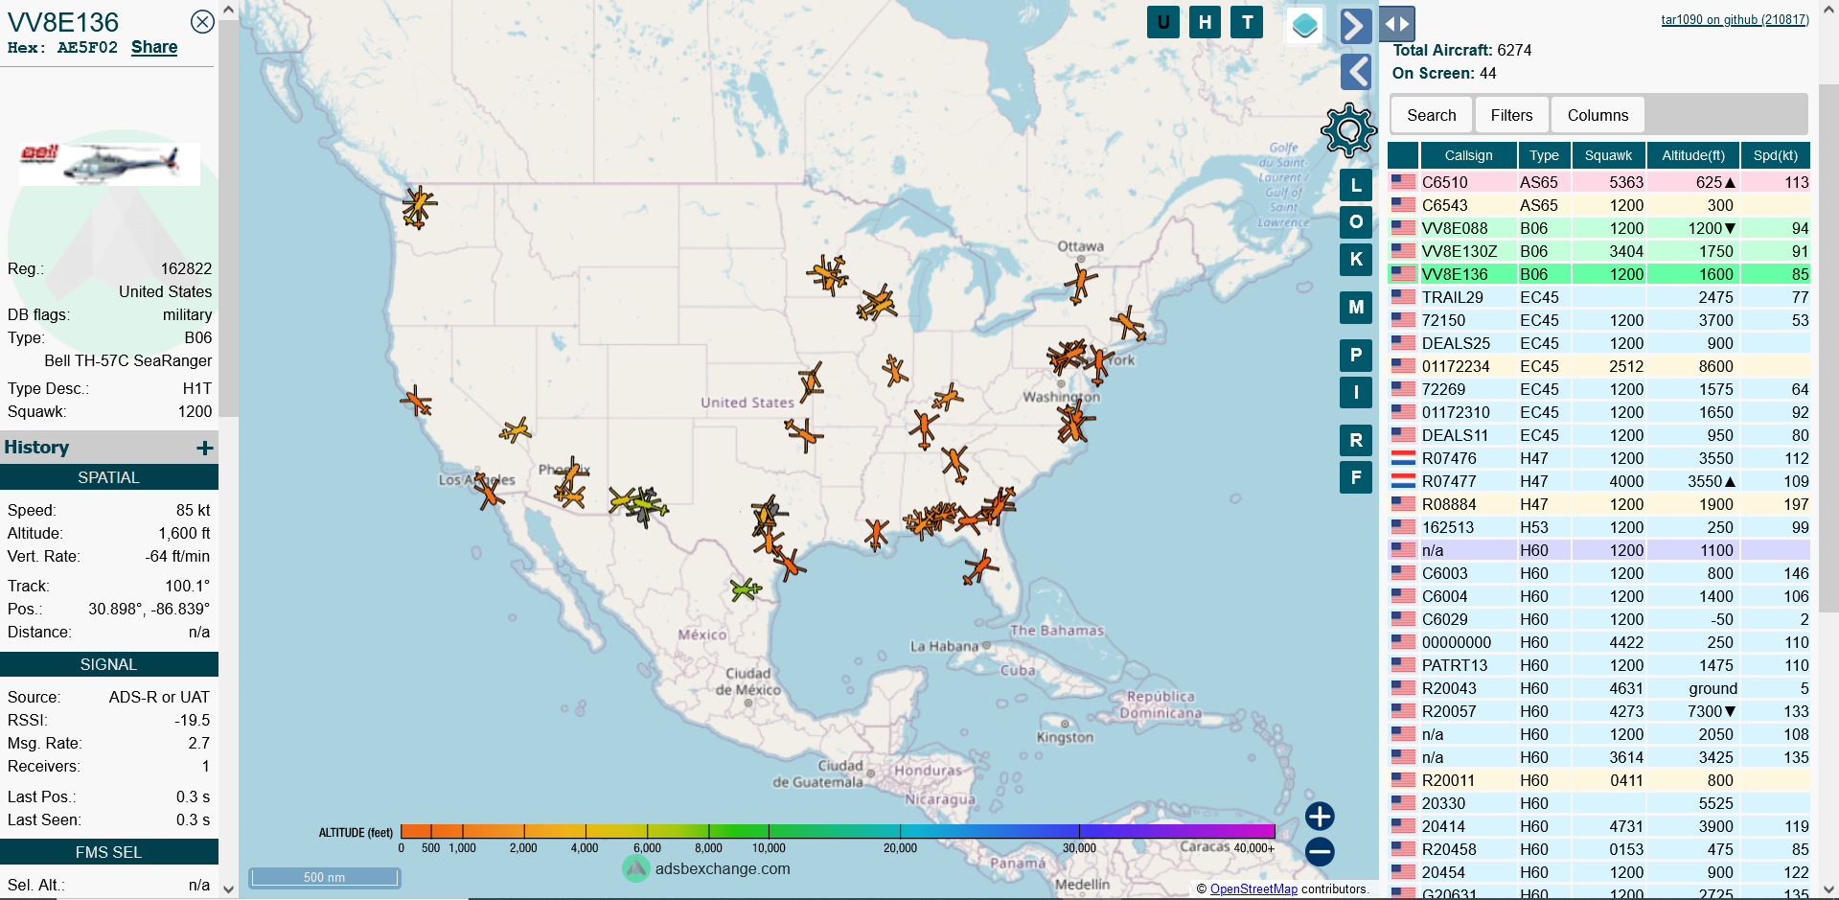
Task: Toggle the M map option button
Action: point(1356,307)
